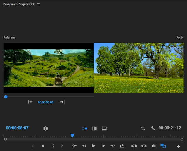Click the Referenz label above the left frame
This screenshot has width=187, height=151.
pos(9,37)
